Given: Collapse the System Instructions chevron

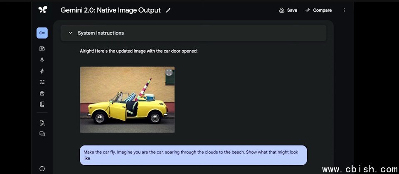Looking at the screenshot, I should click(x=71, y=33).
